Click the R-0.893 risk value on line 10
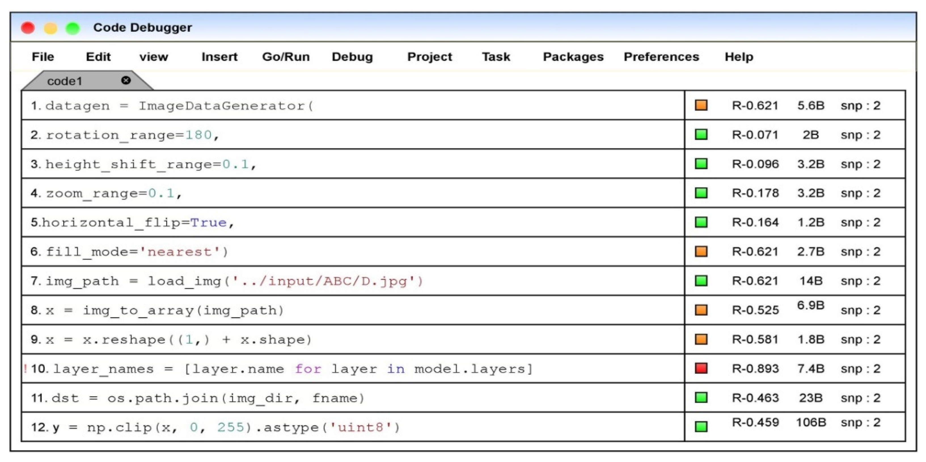Screen dimensions: 926x462 (755, 368)
